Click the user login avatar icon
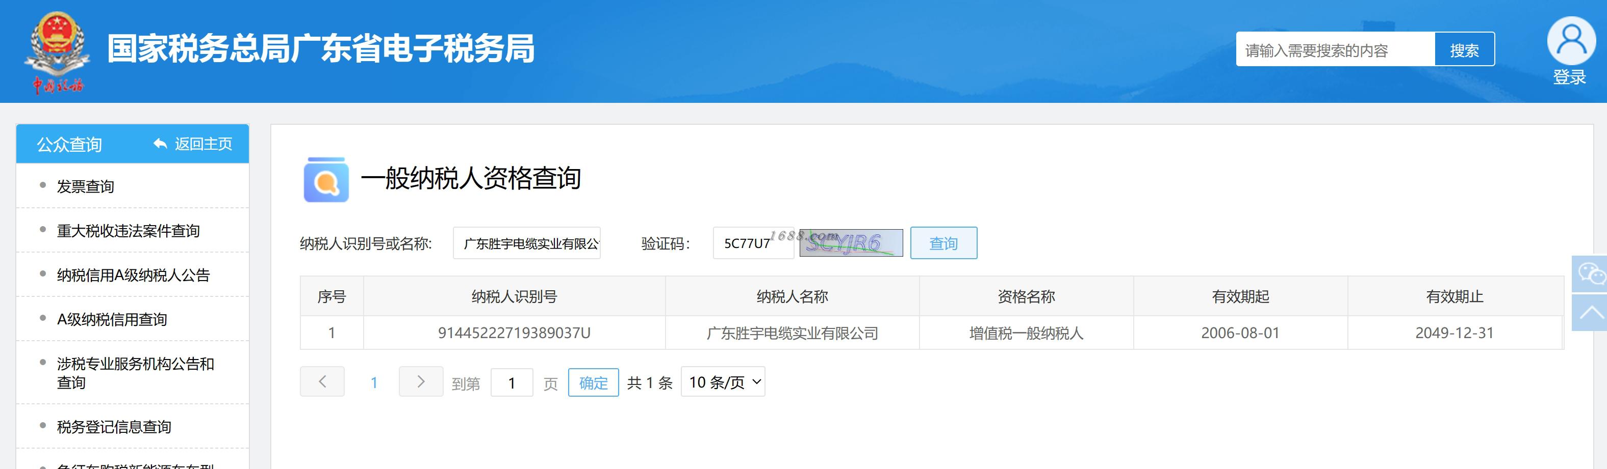 click(1570, 41)
